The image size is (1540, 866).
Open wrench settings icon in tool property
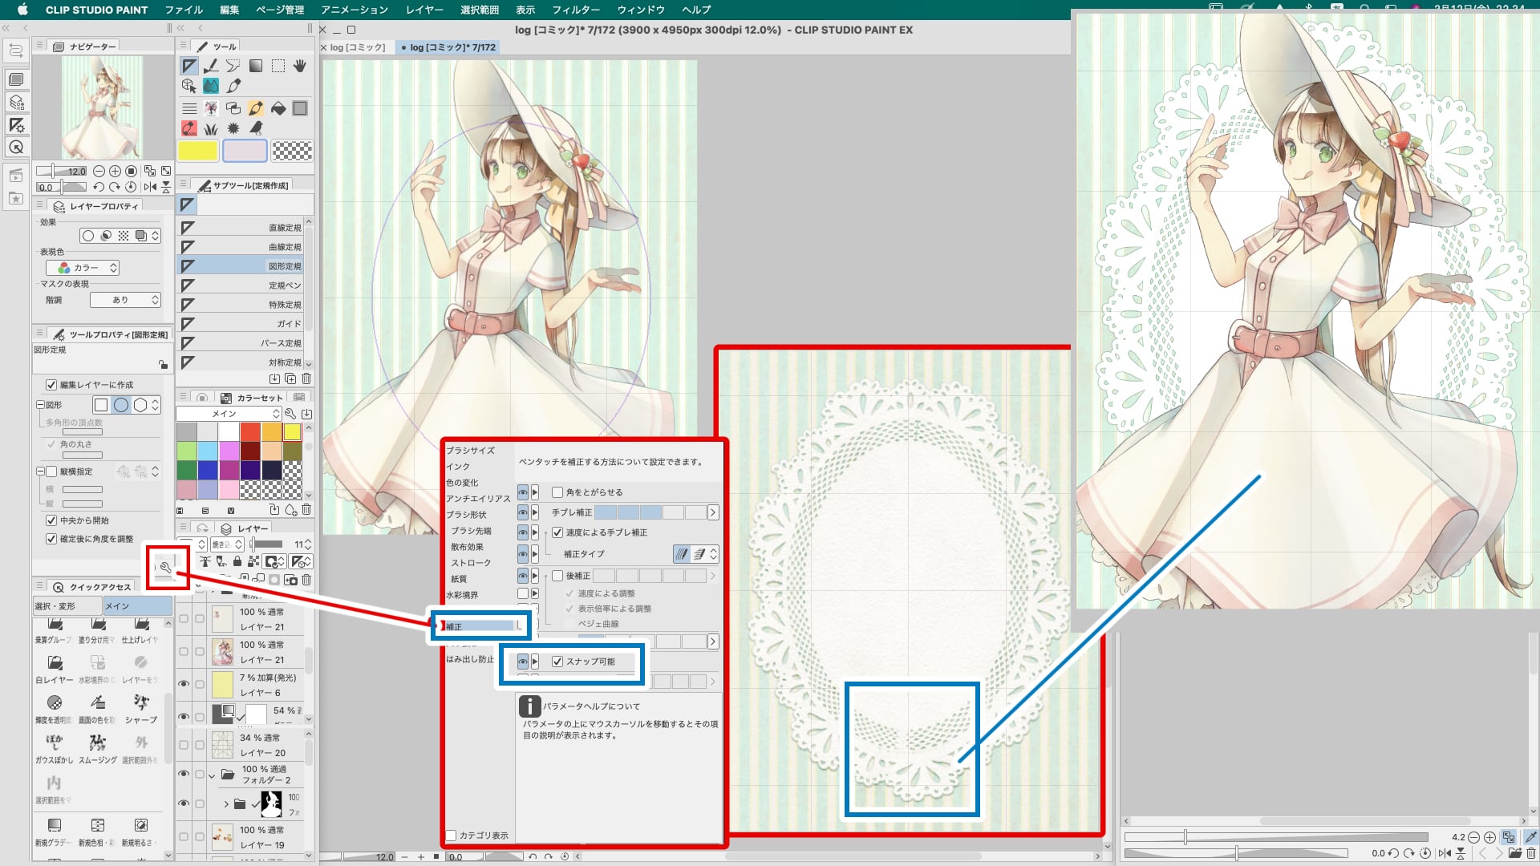166,568
